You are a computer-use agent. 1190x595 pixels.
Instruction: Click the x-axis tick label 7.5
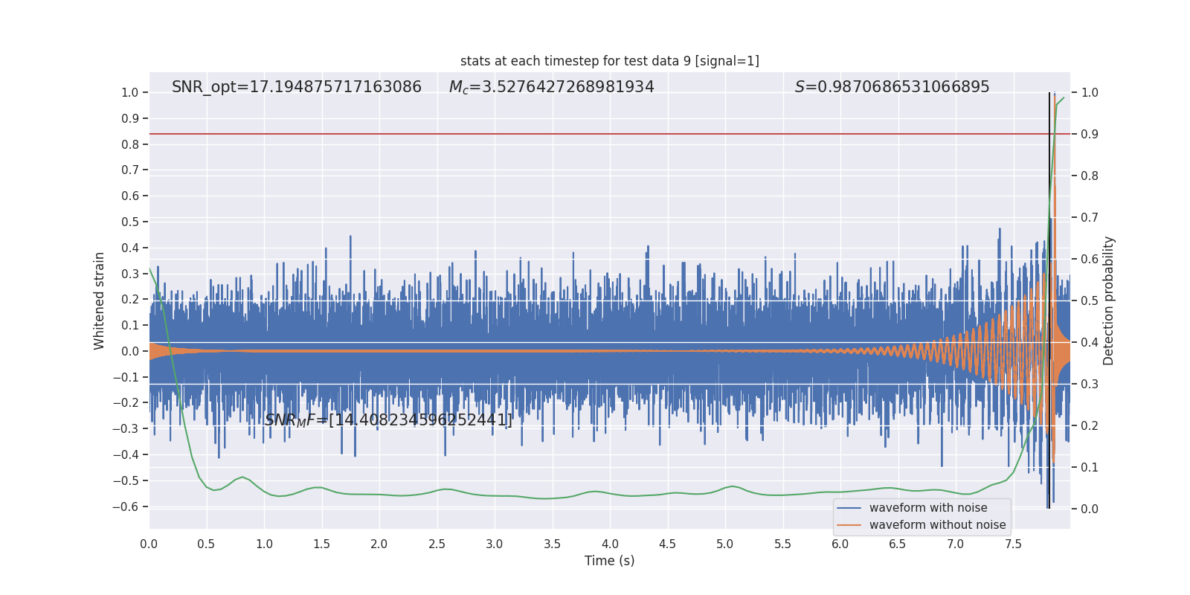(x=1013, y=544)
